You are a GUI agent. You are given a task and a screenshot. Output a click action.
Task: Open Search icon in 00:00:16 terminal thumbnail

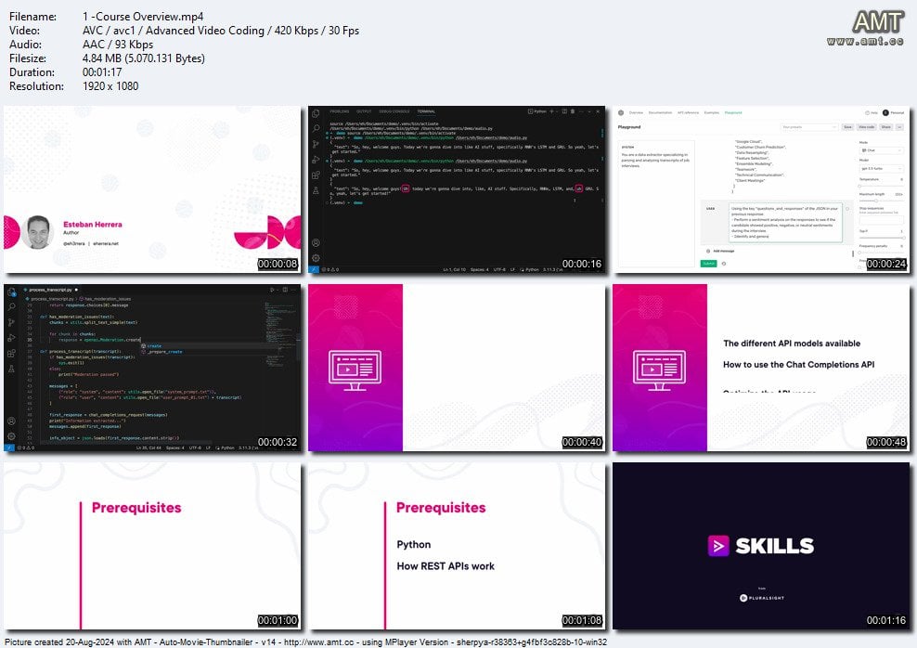tap(316, 128)
